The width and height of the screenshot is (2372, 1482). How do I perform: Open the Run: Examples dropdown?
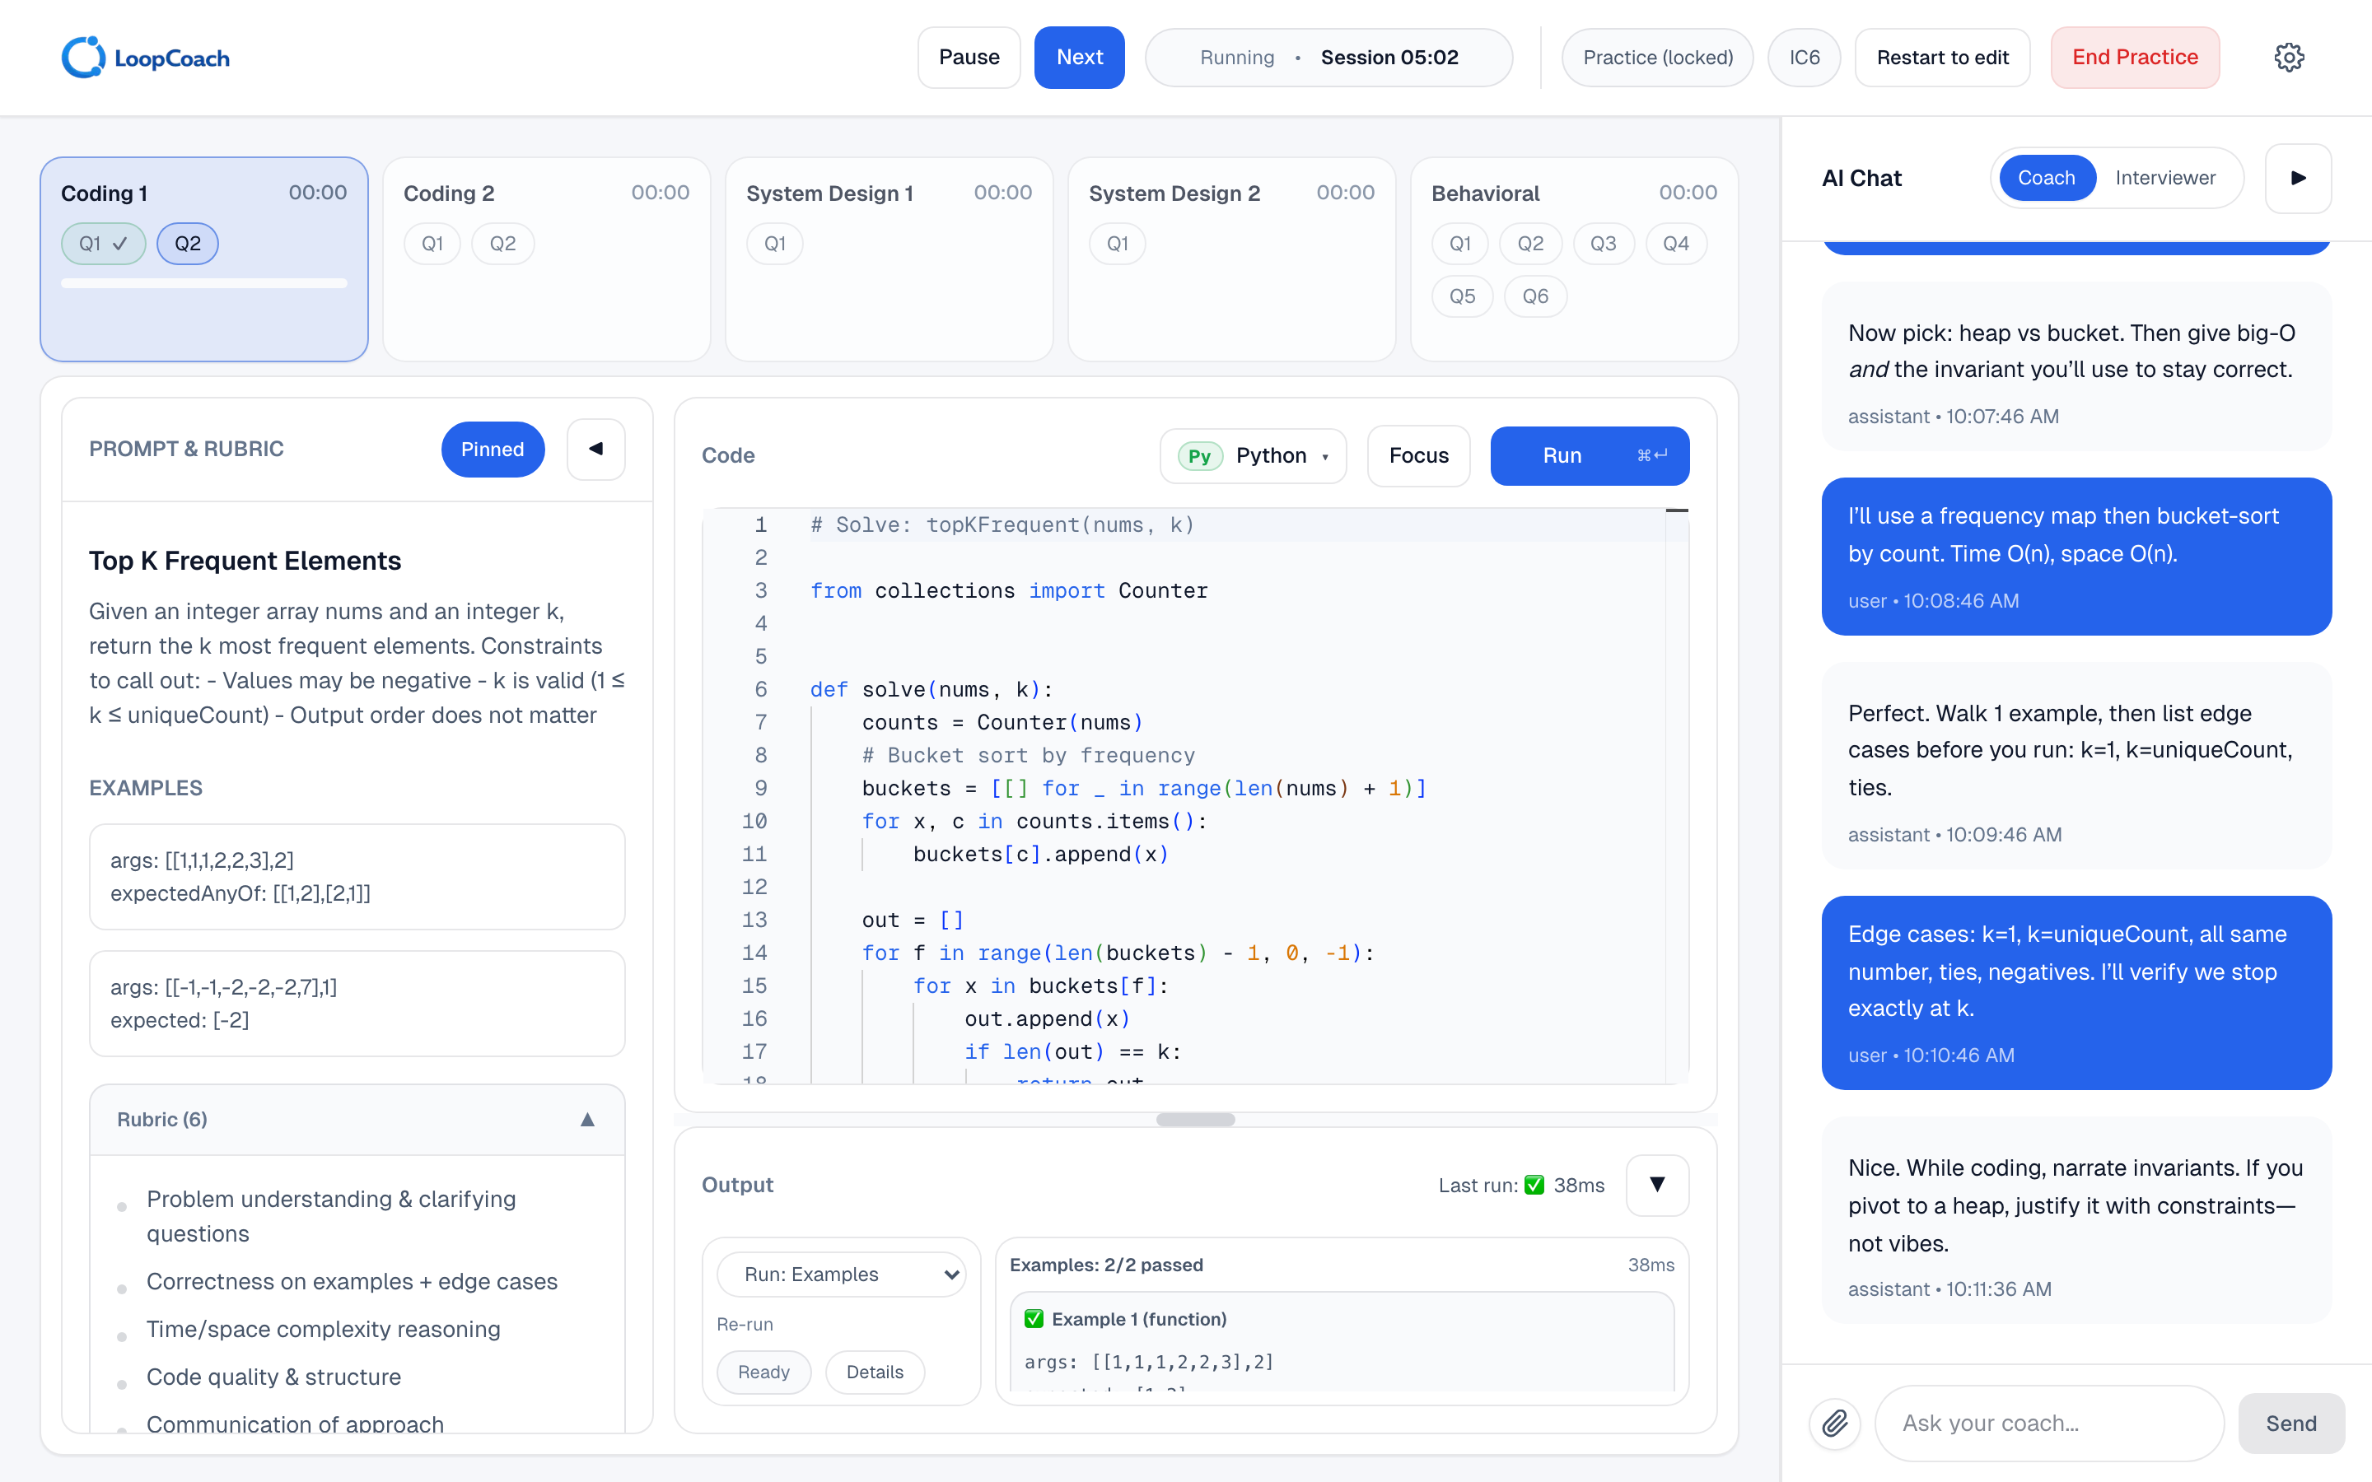(841, 1273)
